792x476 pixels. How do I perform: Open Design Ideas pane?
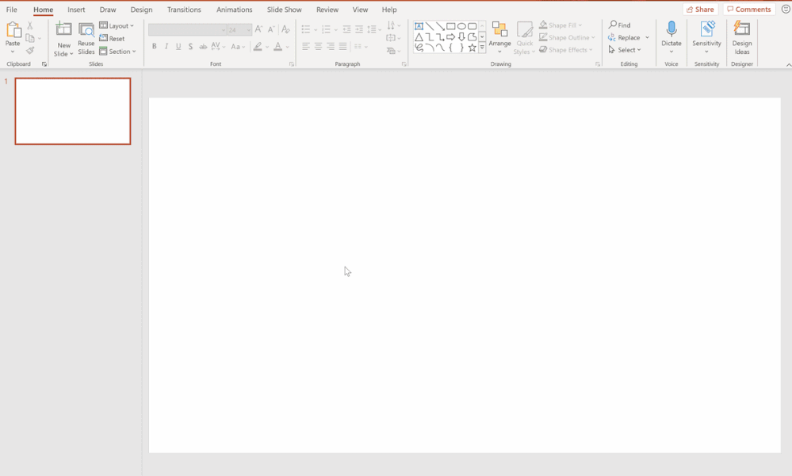click(741, 38)
